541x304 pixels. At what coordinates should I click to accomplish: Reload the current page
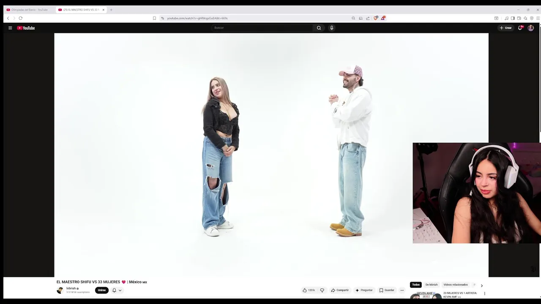(x=20, y=18)
